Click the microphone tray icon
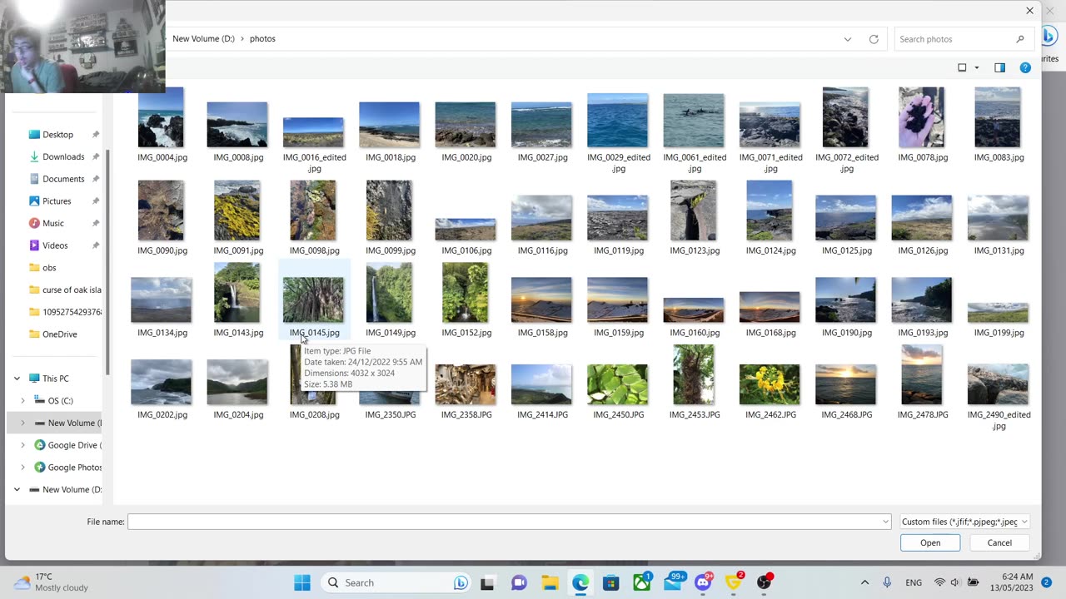 coord(887,582)
